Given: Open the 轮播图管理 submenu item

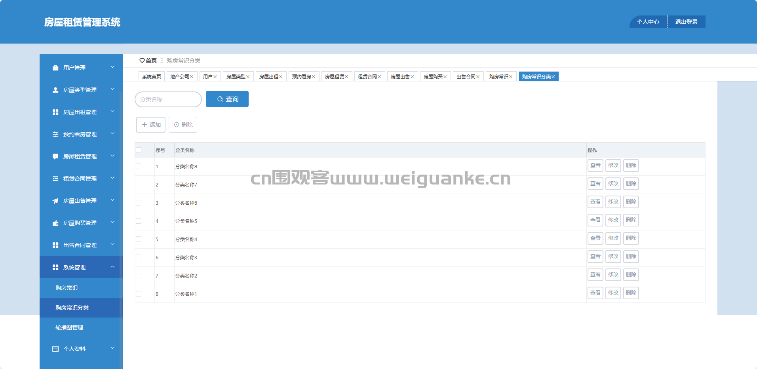Looking at the screenshot, I should point(81,327).
